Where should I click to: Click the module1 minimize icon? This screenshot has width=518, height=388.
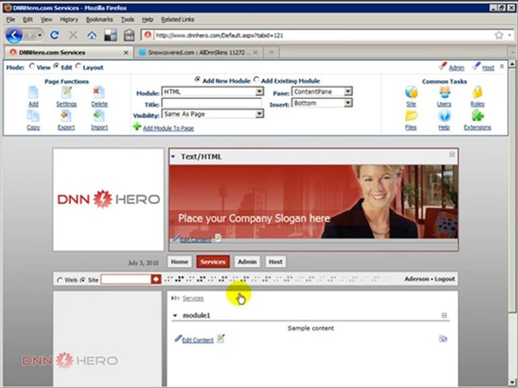tap(444, 316)
